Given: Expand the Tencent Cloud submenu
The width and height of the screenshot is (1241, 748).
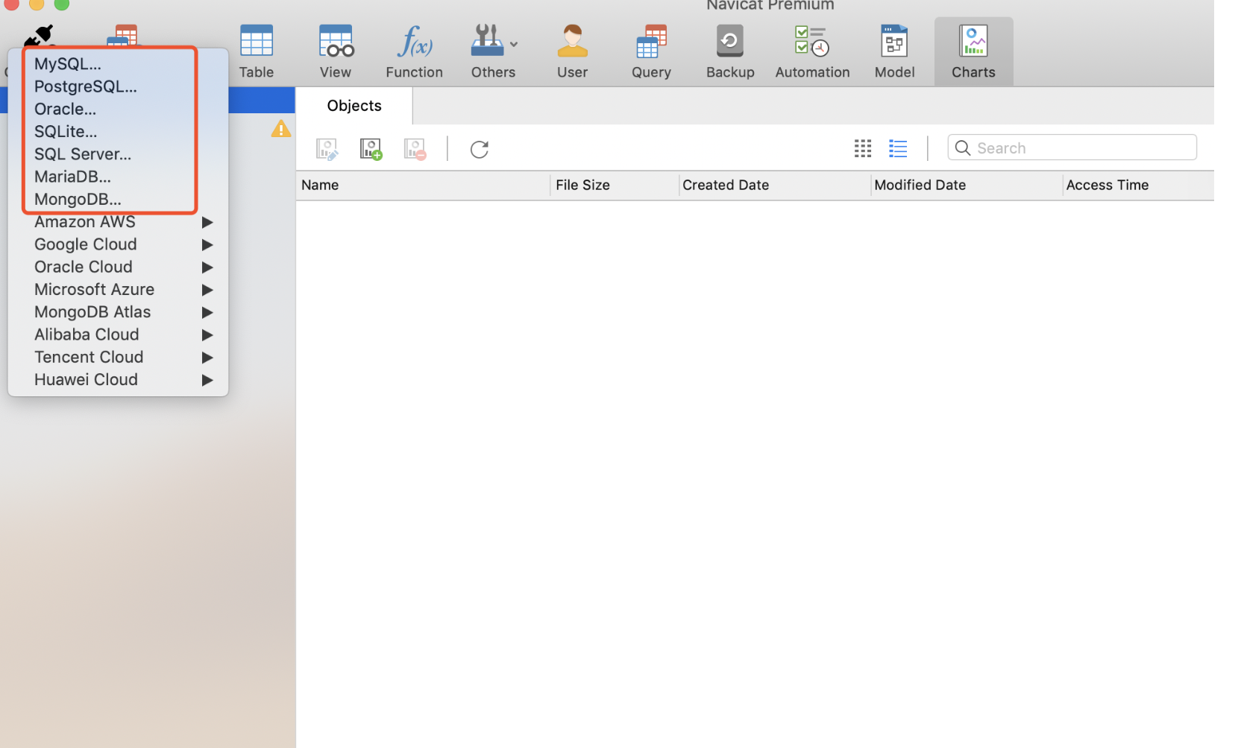Looking at the screenshot, I should coord(118,357).
